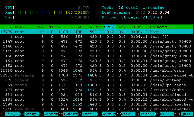Image resolution: width=194 pixels, height=117 pixels.
Task: Select the /sbin/portmap process row
Action: coord(97,80)
